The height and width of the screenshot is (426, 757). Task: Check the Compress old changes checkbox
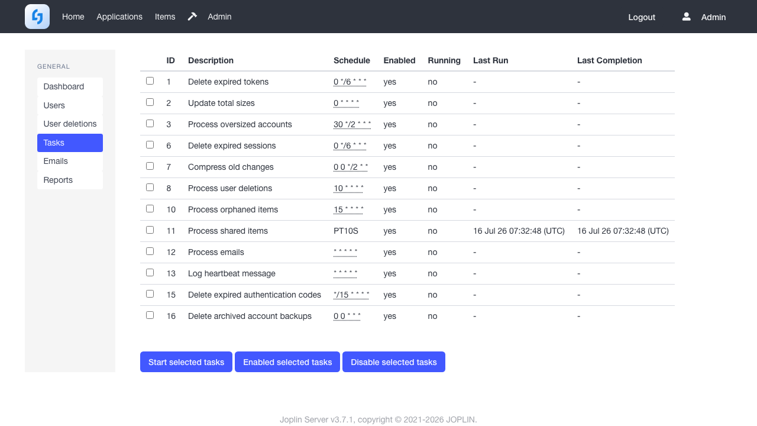(x=150, y=166)
